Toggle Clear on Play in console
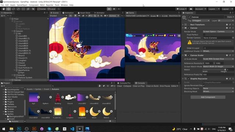This screenshot has width=235, height=132. pyautogui.click(x=139, y=86)
